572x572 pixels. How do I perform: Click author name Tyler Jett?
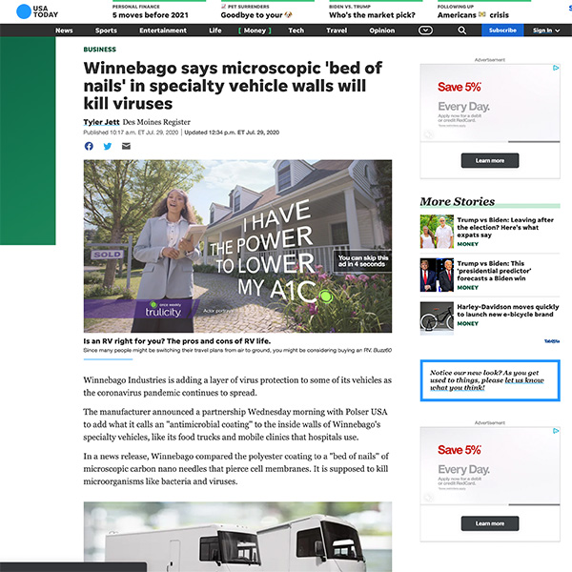tap(104, 122)
